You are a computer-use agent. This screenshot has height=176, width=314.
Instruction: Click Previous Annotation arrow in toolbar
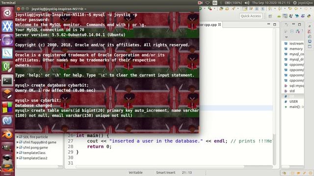tap(279, 9)
